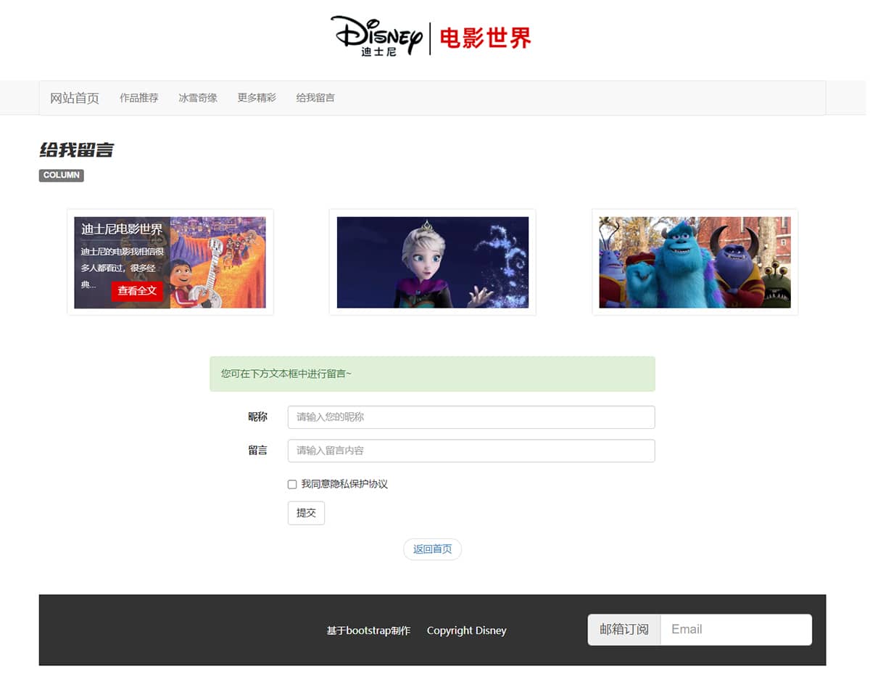Click 基于bootstrap制作 footer text
This screenshot has width=870, height=698.
pos(368,631)
